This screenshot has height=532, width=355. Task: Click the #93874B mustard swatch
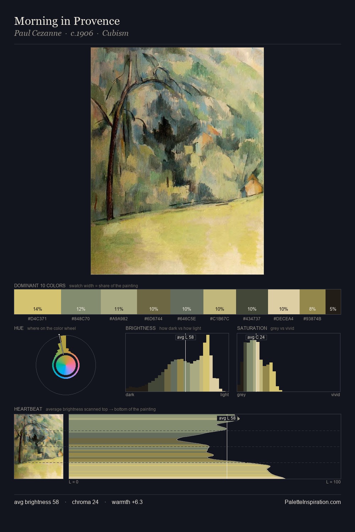click(x=312, y=302)
